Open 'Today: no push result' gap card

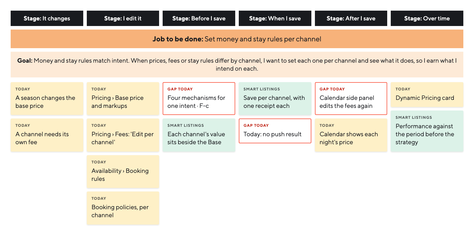tap(275, 131)
